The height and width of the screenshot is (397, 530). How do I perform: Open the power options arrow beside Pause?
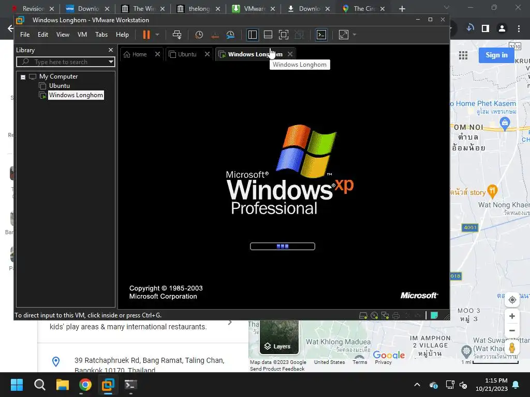pos(157,35)
